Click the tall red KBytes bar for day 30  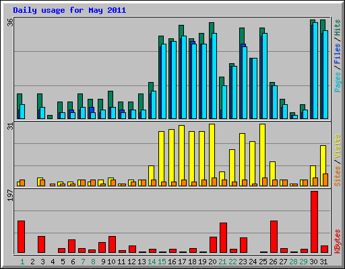tap(314, 222)
